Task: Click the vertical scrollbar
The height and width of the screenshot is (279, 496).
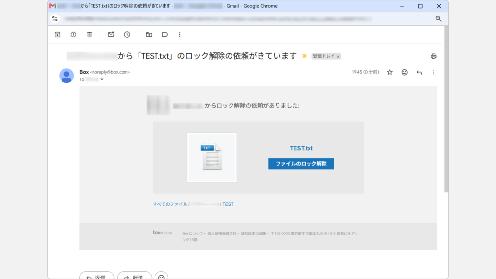Action: 446,109
